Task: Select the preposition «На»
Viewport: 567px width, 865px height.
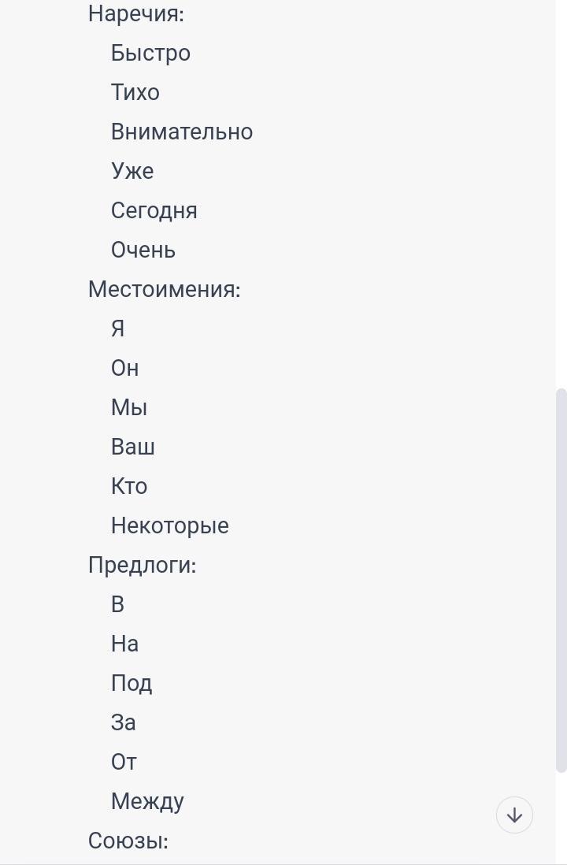Action: (125, 644)
